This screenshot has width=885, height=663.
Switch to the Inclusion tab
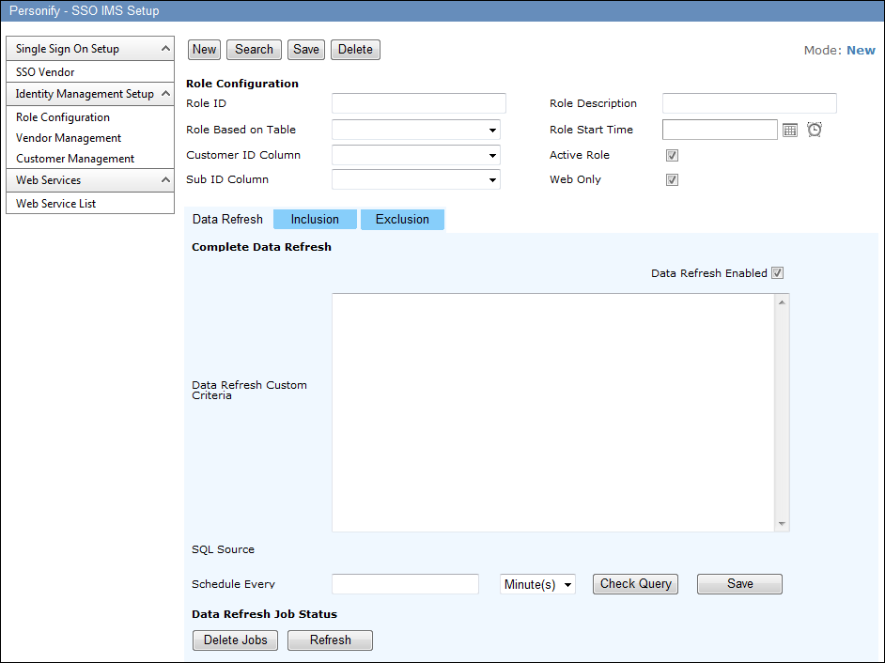pos(315,219)
